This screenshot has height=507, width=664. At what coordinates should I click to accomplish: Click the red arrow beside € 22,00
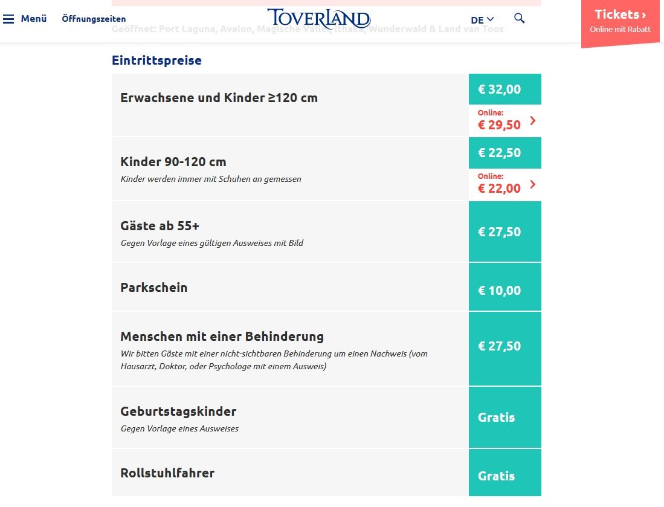click(533, 184)
